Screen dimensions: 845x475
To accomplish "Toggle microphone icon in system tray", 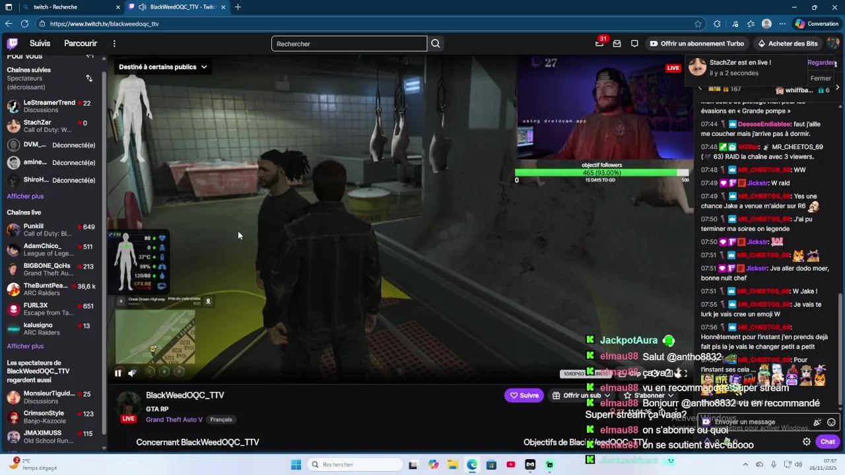I will (x=774, y=464).
